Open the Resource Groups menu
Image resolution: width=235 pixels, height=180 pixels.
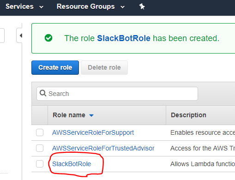tap(85, 6)
